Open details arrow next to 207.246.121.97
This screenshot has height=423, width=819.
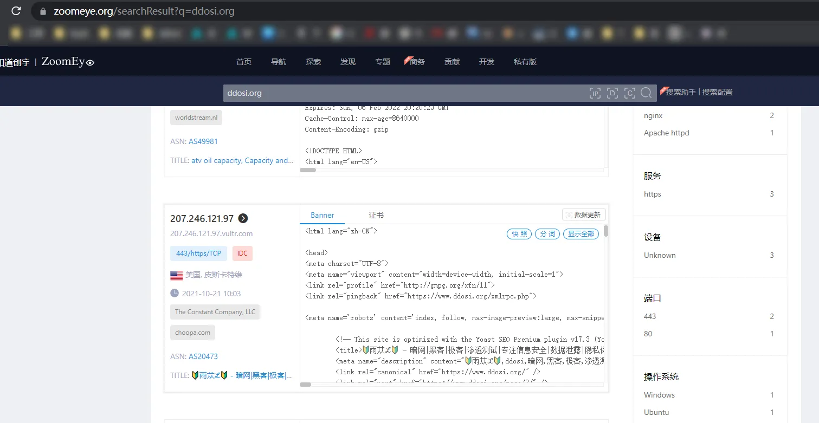point(243,218)
